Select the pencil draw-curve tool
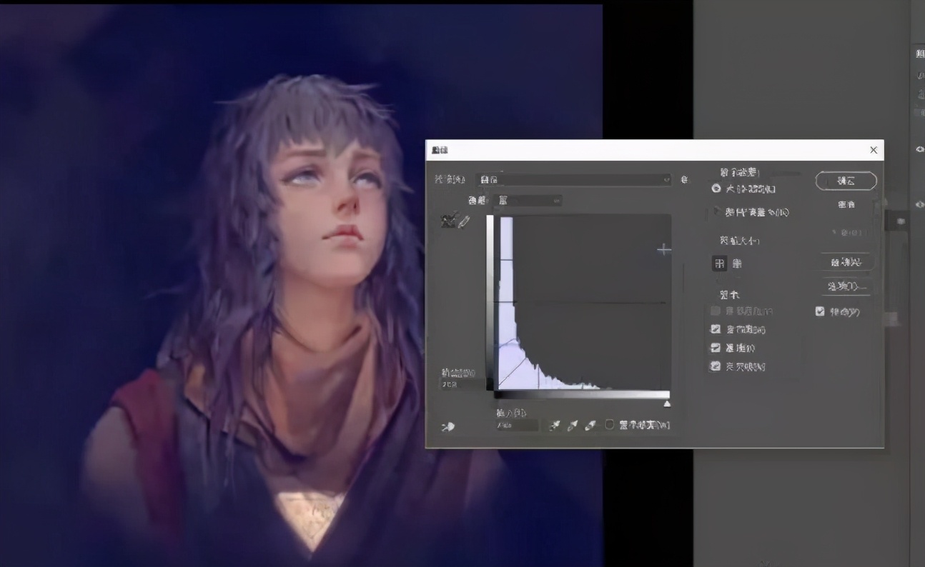Image resolution: width=925 pixels, height=567 pixels. click(463, 221)
